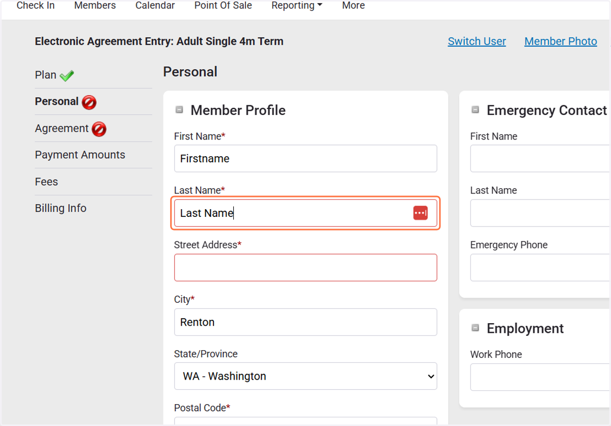Click the red prohibited icon beside Agreement
This screenshot has width=611, height=426.
(x=99, y=129)
